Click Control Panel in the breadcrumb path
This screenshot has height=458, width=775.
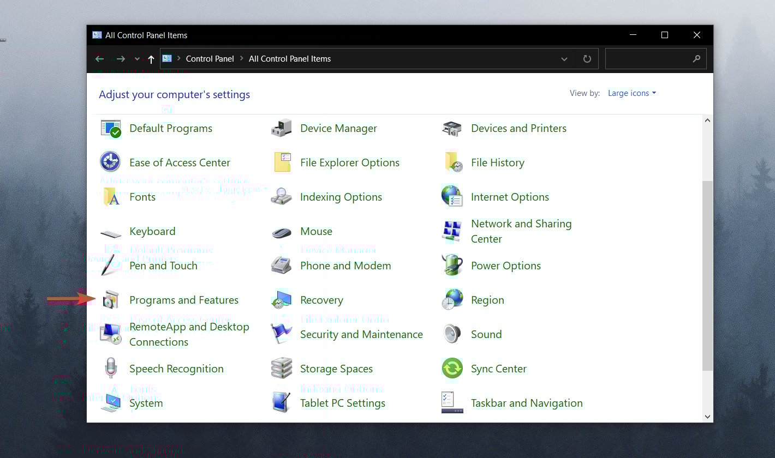pyautogui.click(x=210, y=59)
